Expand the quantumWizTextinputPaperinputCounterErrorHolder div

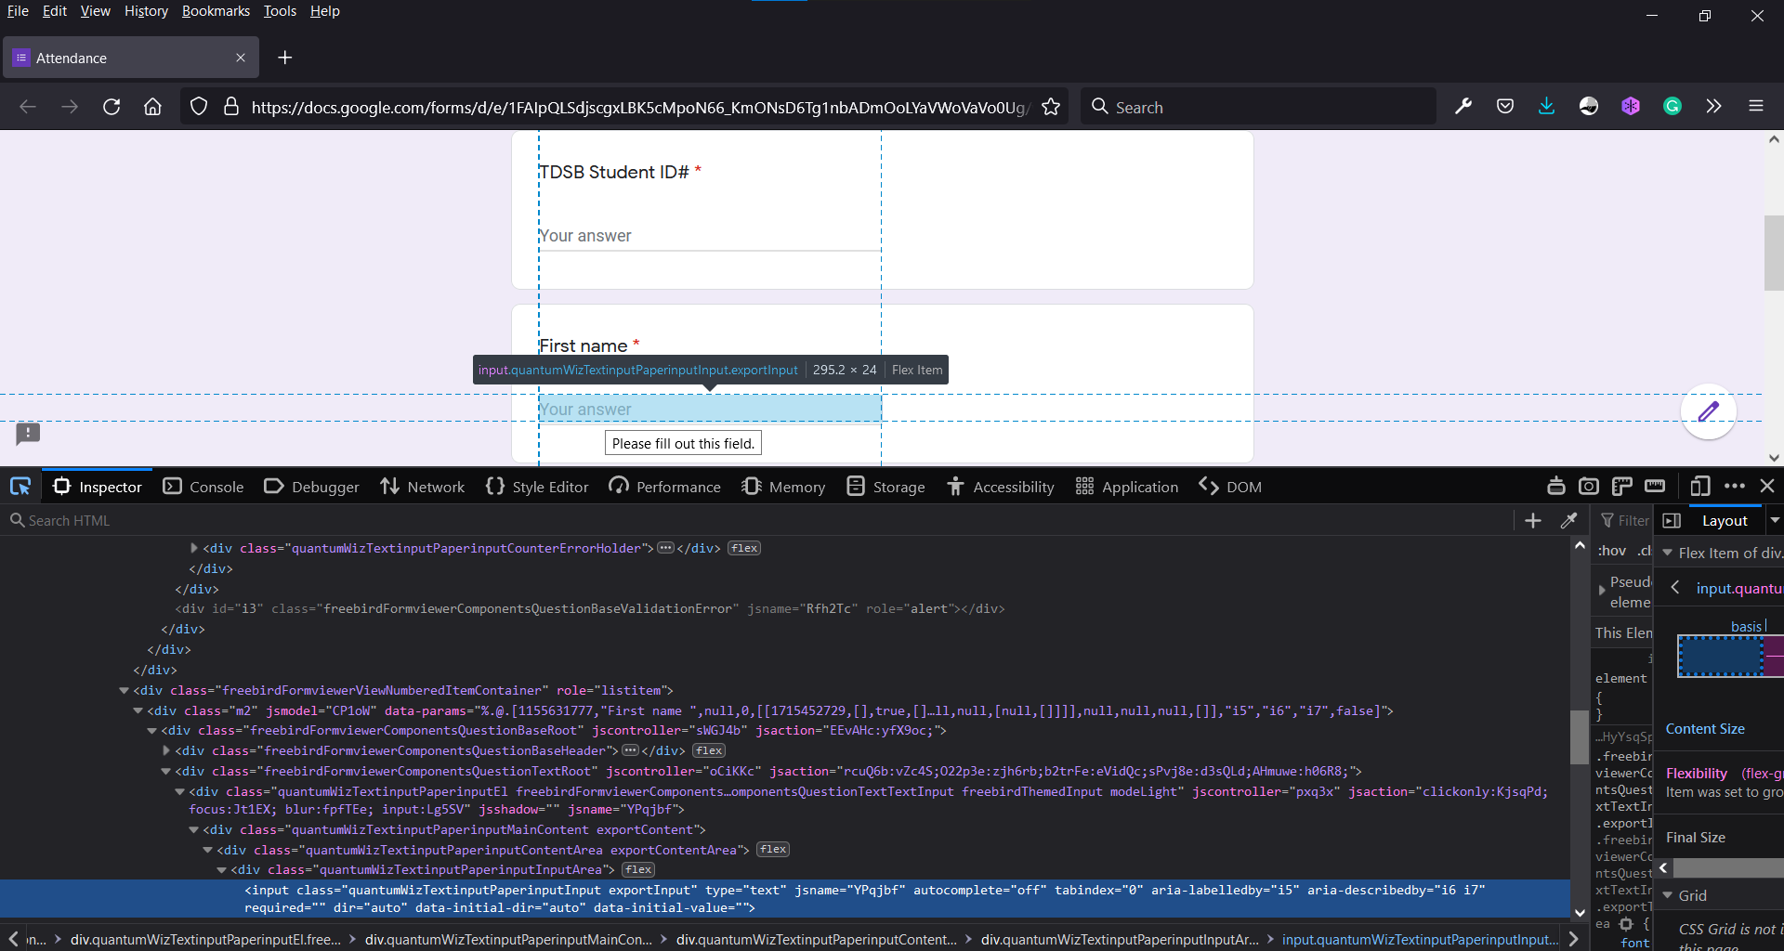pyautogui.click(x=193, y=548)
